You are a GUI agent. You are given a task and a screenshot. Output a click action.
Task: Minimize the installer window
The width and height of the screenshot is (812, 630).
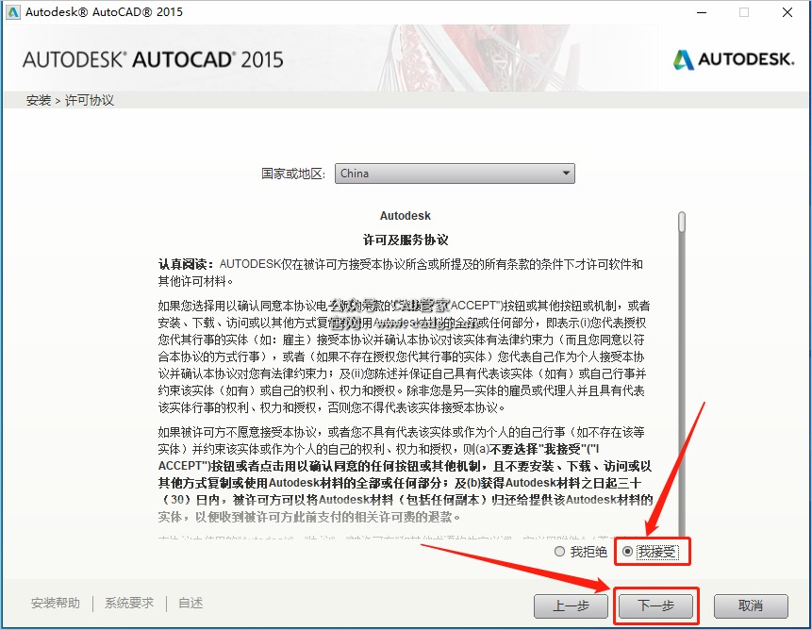coord(702,12)
